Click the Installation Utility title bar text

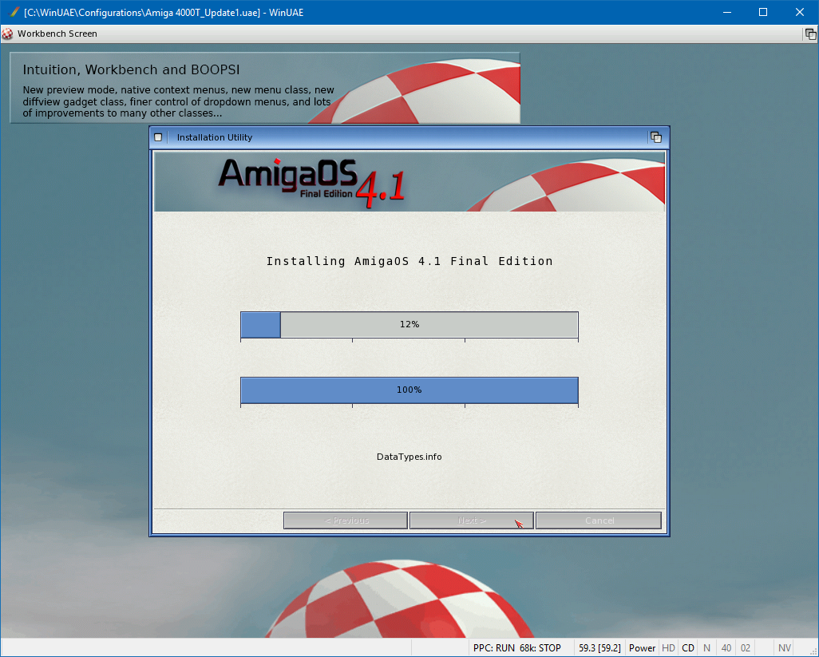coord(215,137)
